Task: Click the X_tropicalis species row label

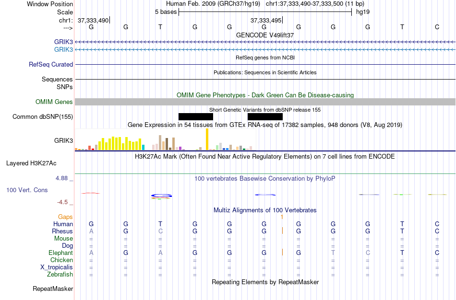Action: (57, 267)
